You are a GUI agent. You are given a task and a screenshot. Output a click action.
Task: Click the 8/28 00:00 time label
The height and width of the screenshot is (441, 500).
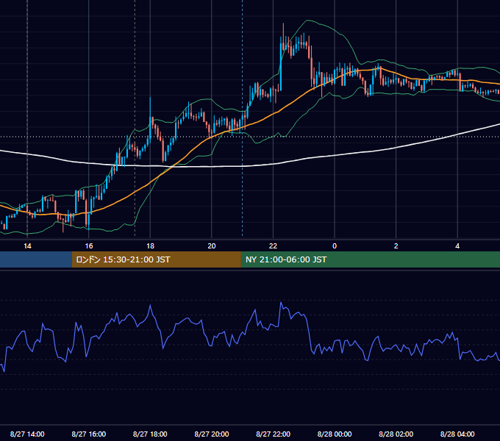(x=335, y=434)
